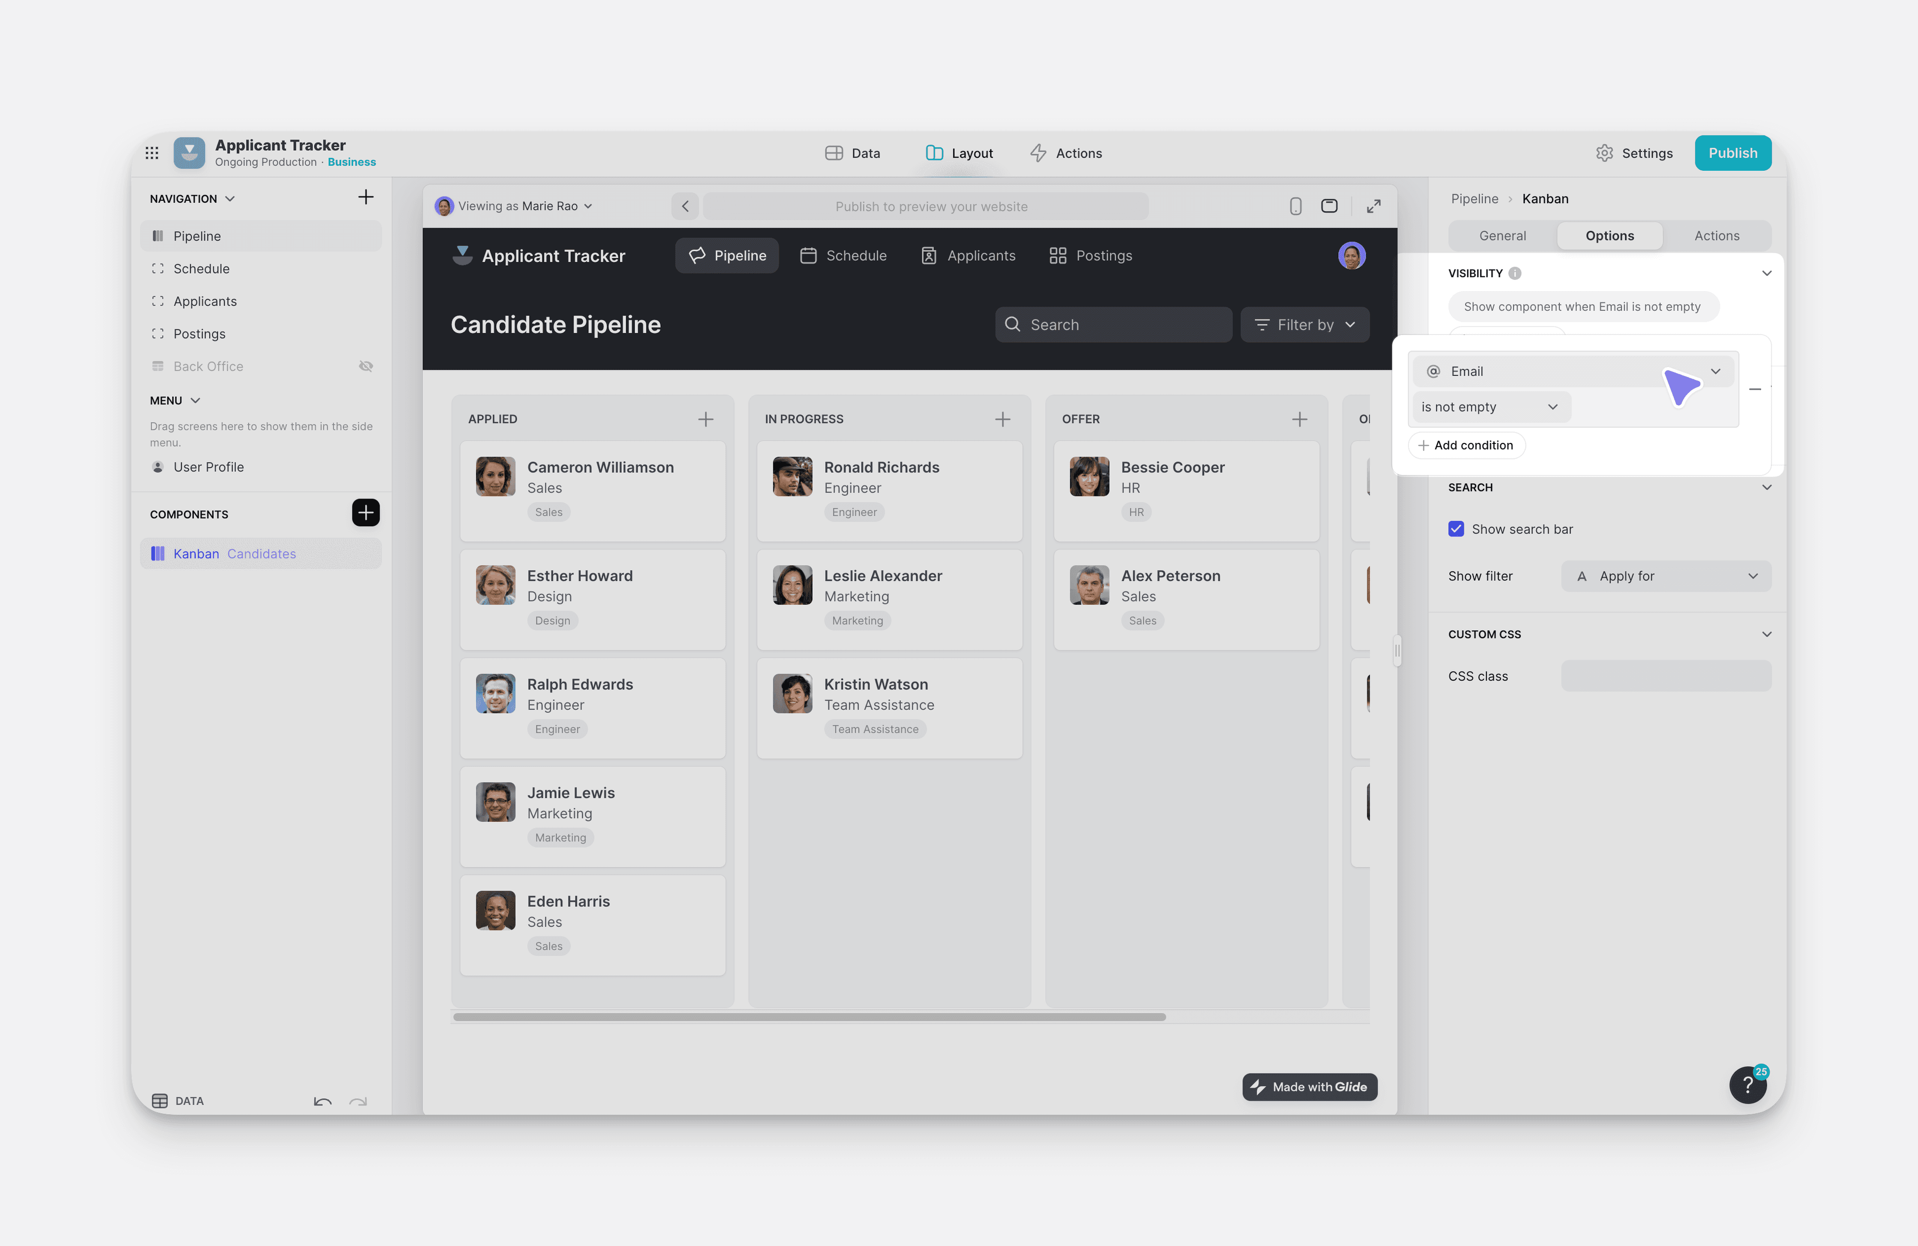This screenshot has height=1246, width=1918.
Task: Open the Options properties tab
Action: tap(1609, 236)
